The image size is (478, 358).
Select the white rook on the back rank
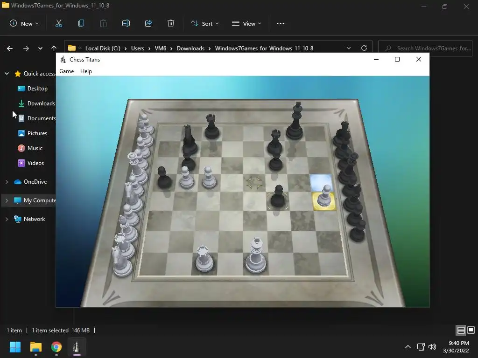[x=204, y=260]
